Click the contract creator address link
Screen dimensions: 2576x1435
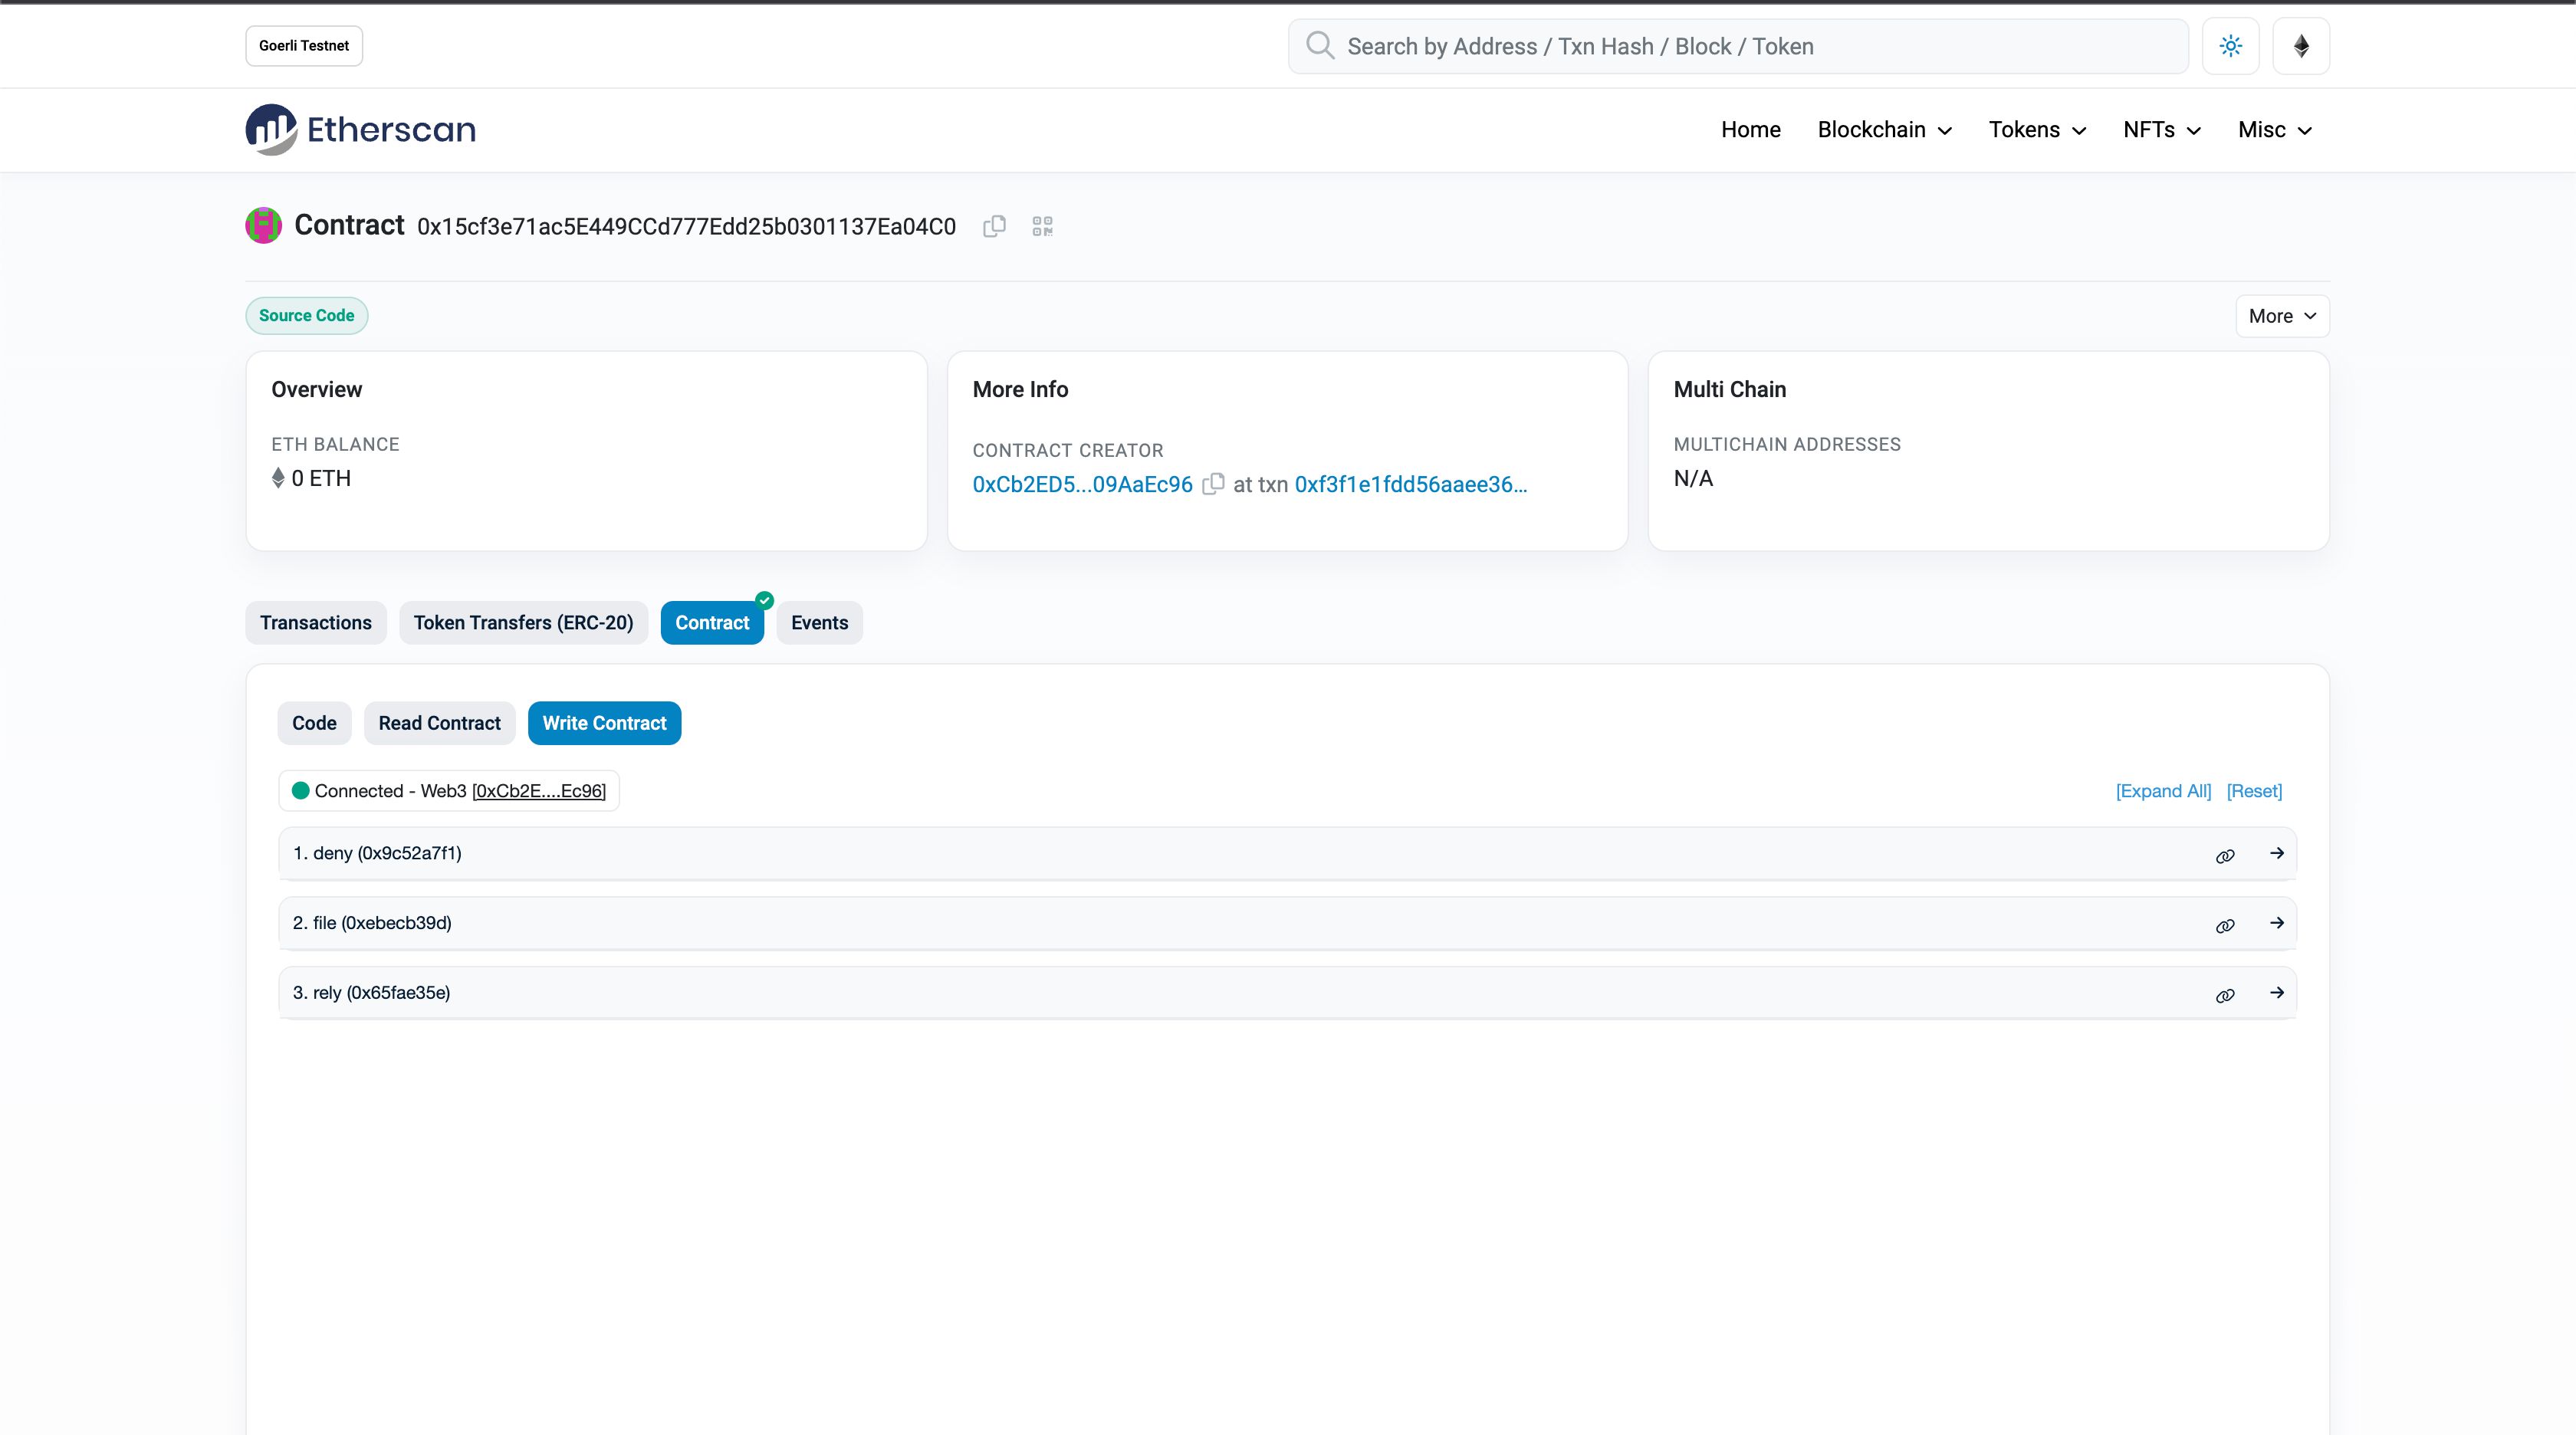[x=1081, y=482]
